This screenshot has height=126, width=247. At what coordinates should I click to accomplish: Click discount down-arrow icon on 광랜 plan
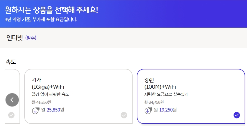coord(148,110)
